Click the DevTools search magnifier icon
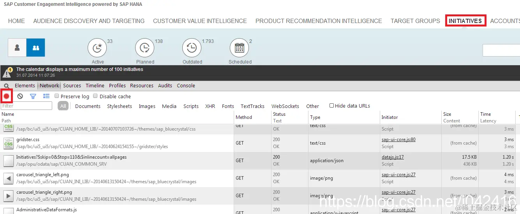 coord(7,86)
